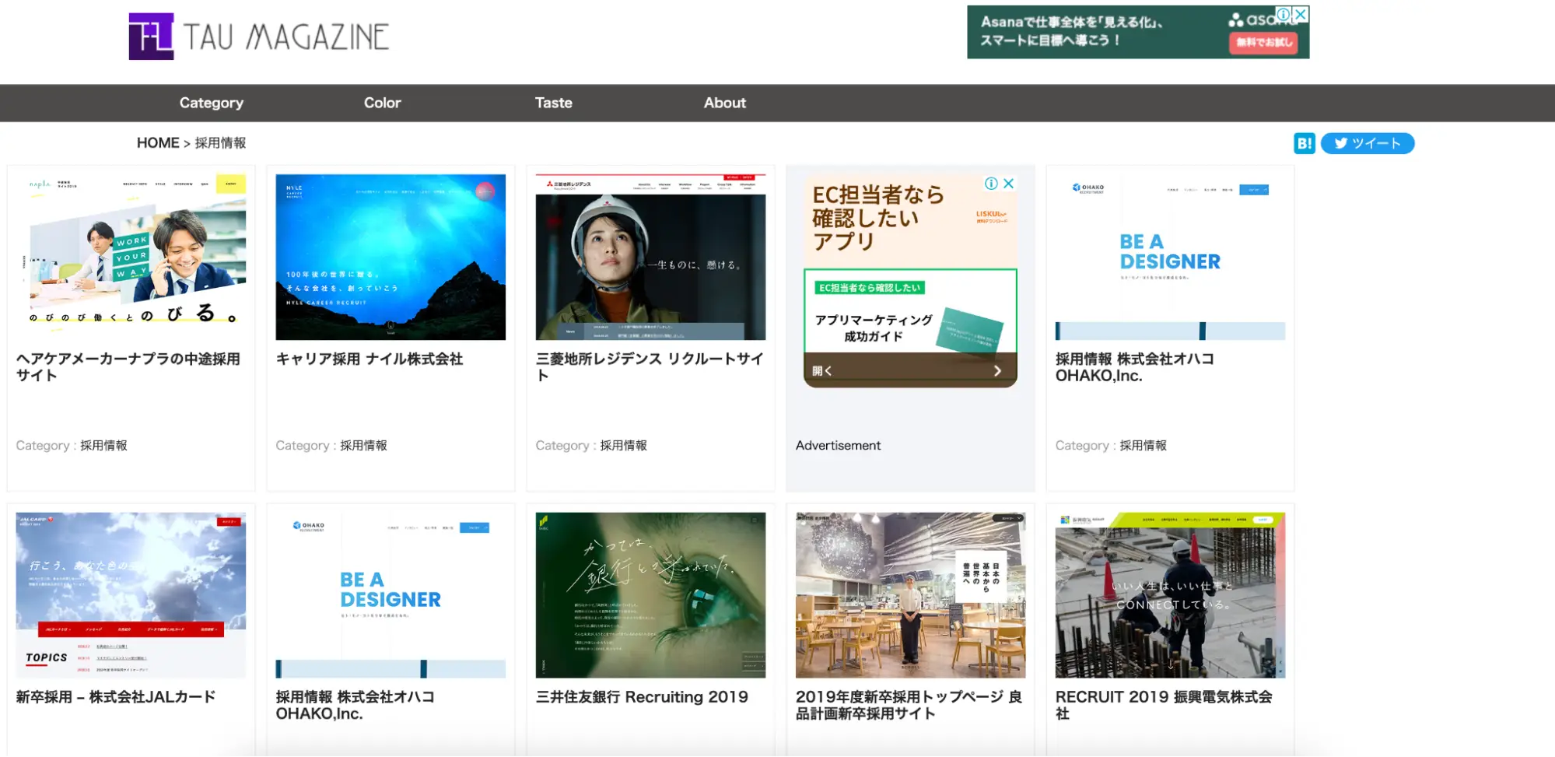Click the EC担当者なら確認したいアプリ ad headline

[x=878, y=218]
